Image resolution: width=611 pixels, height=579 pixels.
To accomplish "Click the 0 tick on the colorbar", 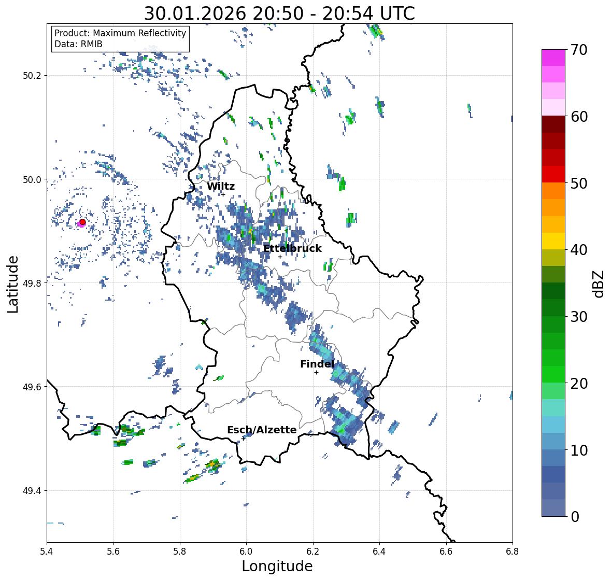I will 575,517.
